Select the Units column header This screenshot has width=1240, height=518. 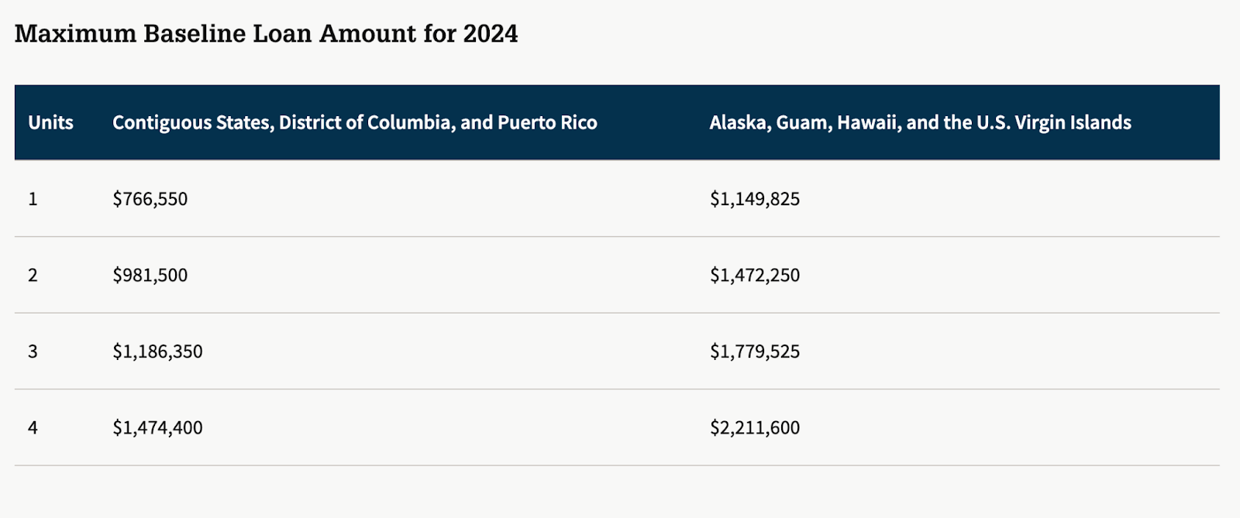[50, 122]
